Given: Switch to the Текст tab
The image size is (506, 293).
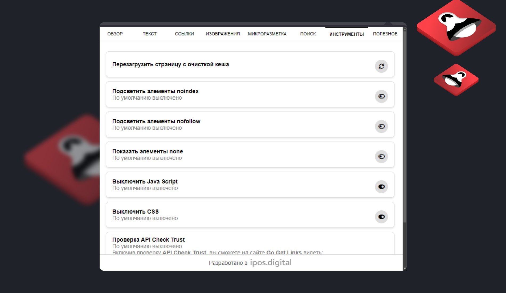Looking at the screenshot, I should click(150, 34).
